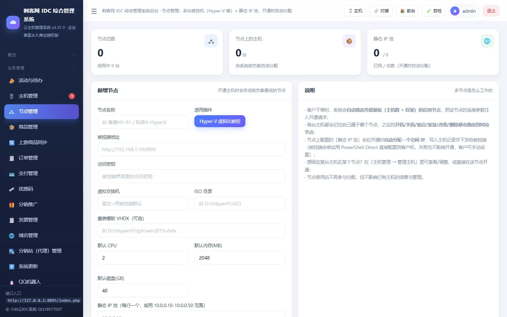Screen dimensions: 507x317
Task: Select QQ机器人 in the sidebar
Action: point(42,282)
